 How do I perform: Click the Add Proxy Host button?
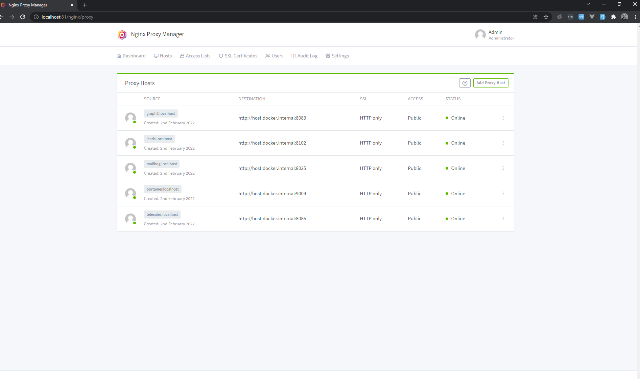pyautogui.click(x=491, y=83)
